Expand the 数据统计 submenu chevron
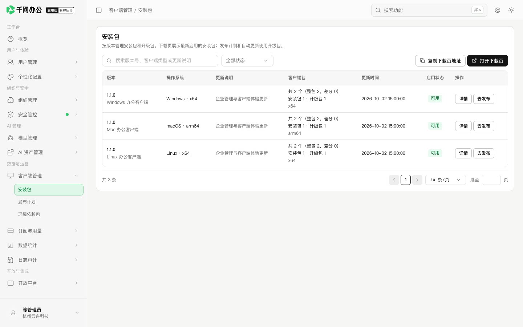 tap(76, 245)
